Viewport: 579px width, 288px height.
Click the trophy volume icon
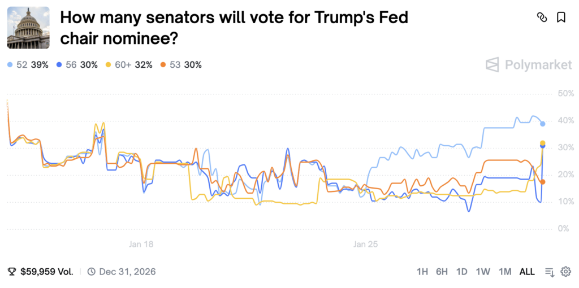point(12,272)
